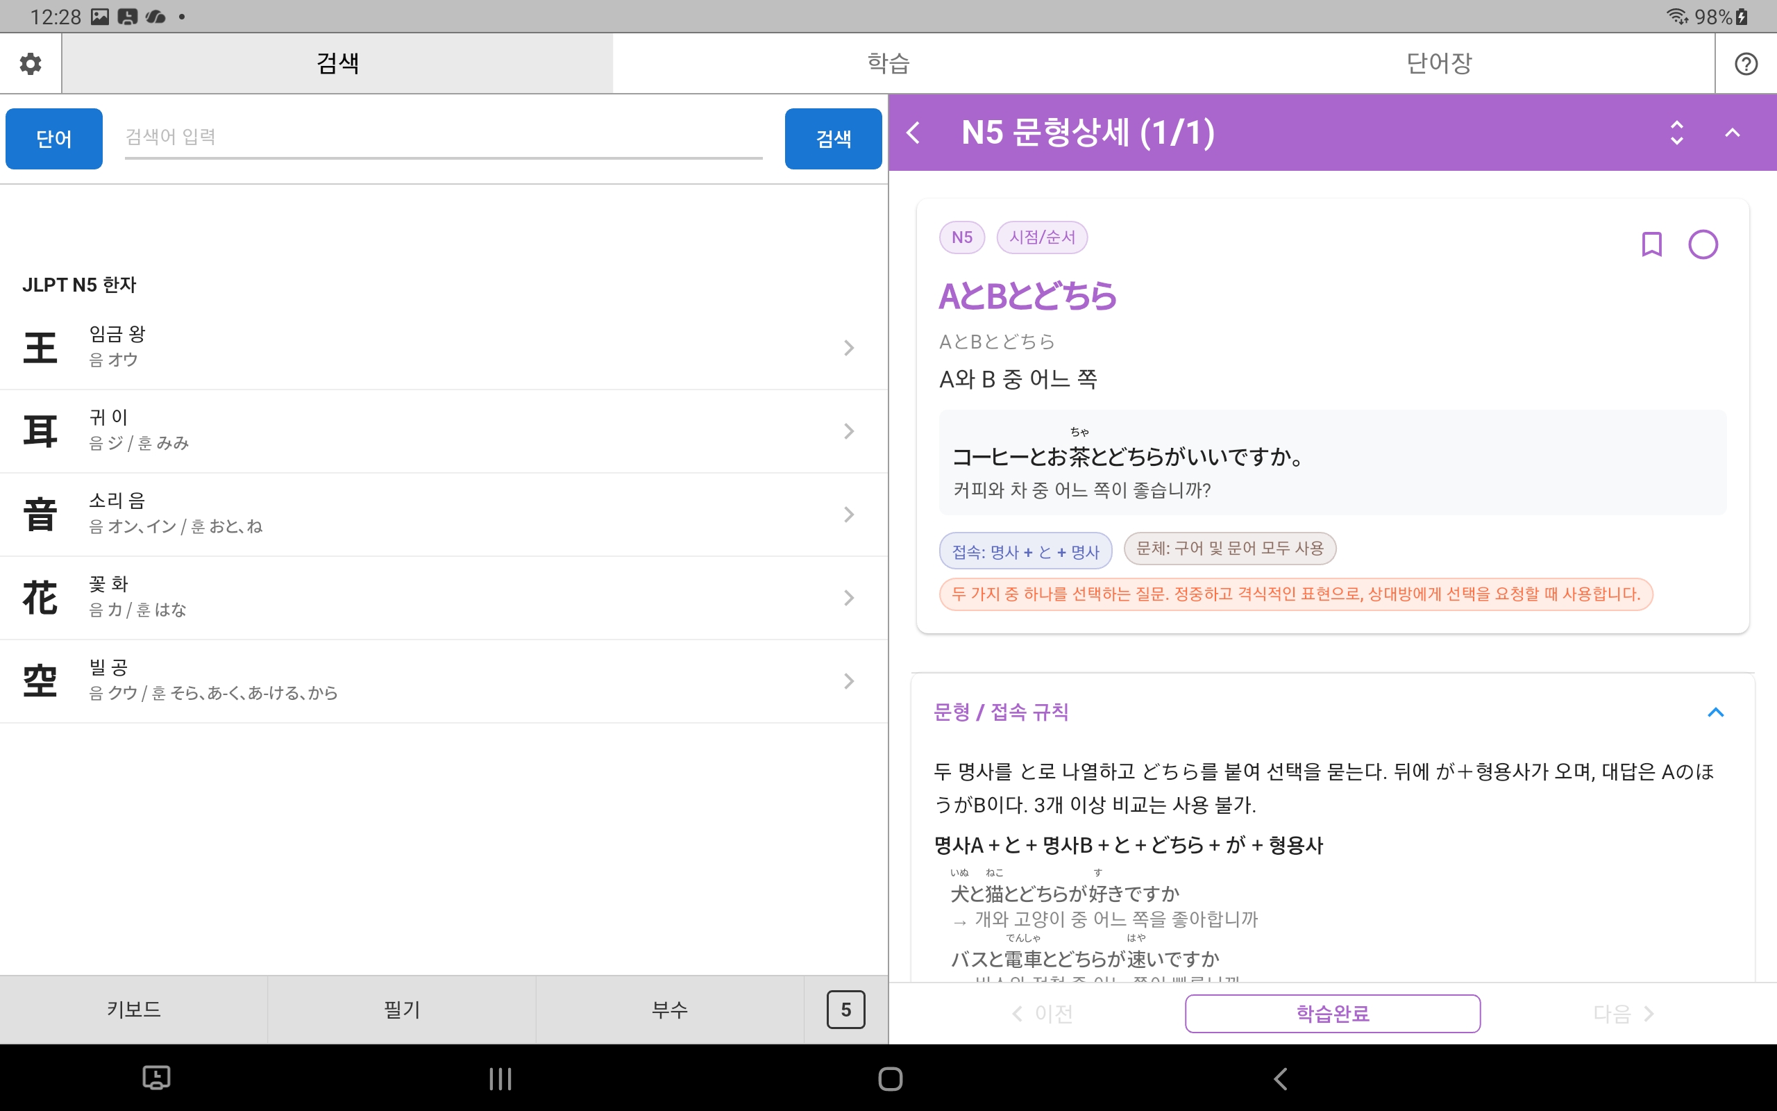Tap the 학습완료 button
1777x1111 pixels.
click(x=1332, y=1014)
